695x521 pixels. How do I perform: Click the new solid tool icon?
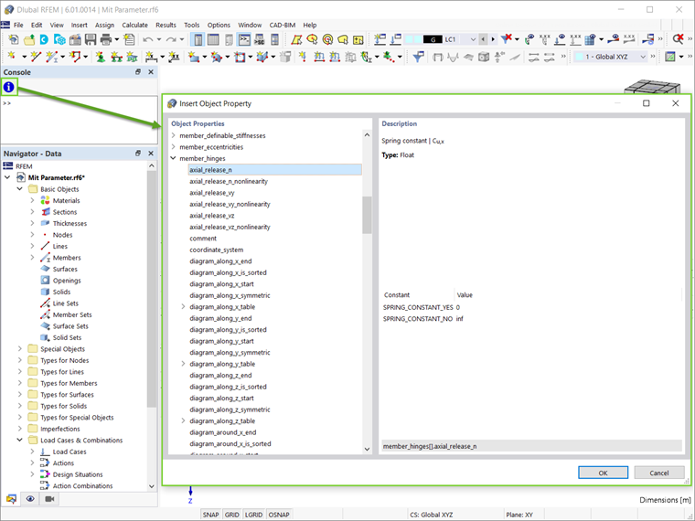click(x=262, y=57)
